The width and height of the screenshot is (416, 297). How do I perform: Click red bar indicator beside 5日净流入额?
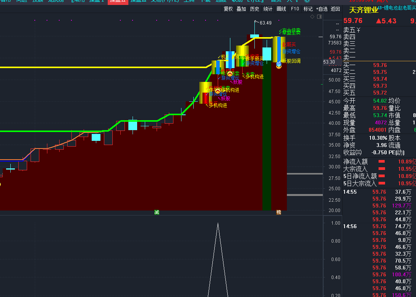point(382,176)
